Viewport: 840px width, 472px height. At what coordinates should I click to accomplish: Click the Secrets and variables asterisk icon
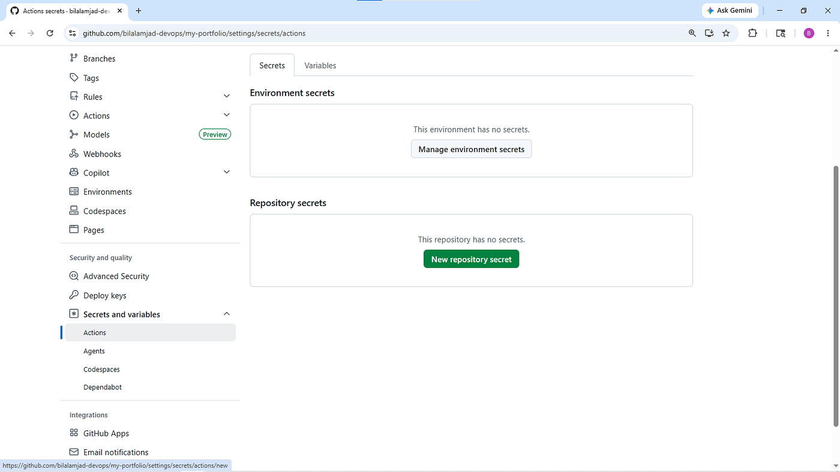click(x=74, y=314)
